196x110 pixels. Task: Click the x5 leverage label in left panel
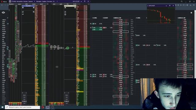(x=23, y=14)
